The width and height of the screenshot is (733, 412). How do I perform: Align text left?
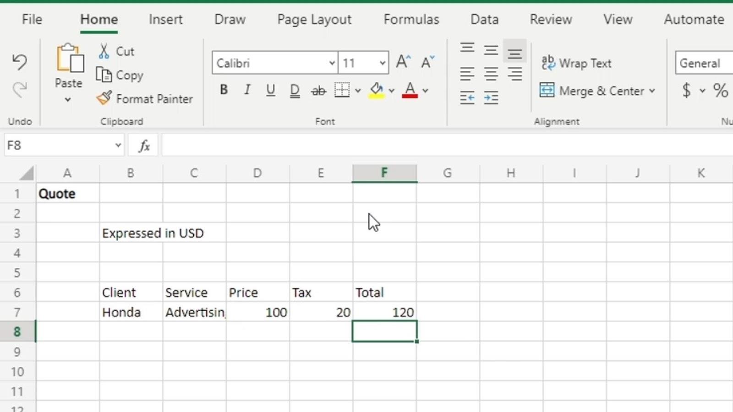click(x=467, y=74)
